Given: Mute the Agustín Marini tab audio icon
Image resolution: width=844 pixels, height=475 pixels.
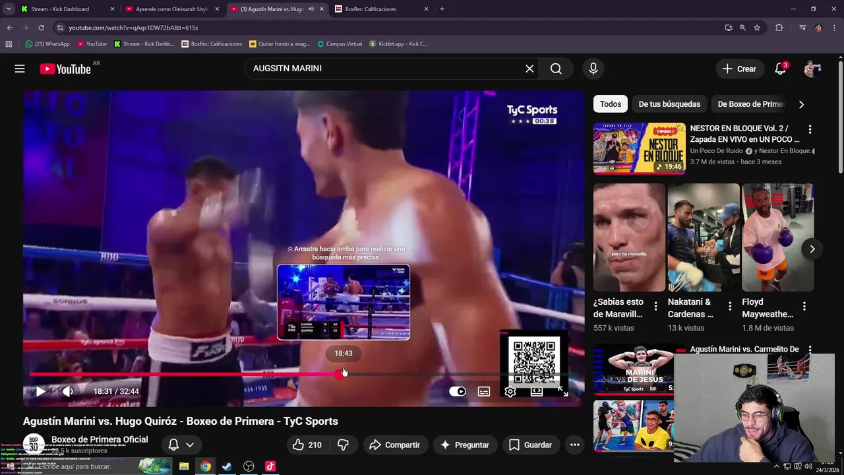Looking at the screenshot, I should (x=311, y=9).
